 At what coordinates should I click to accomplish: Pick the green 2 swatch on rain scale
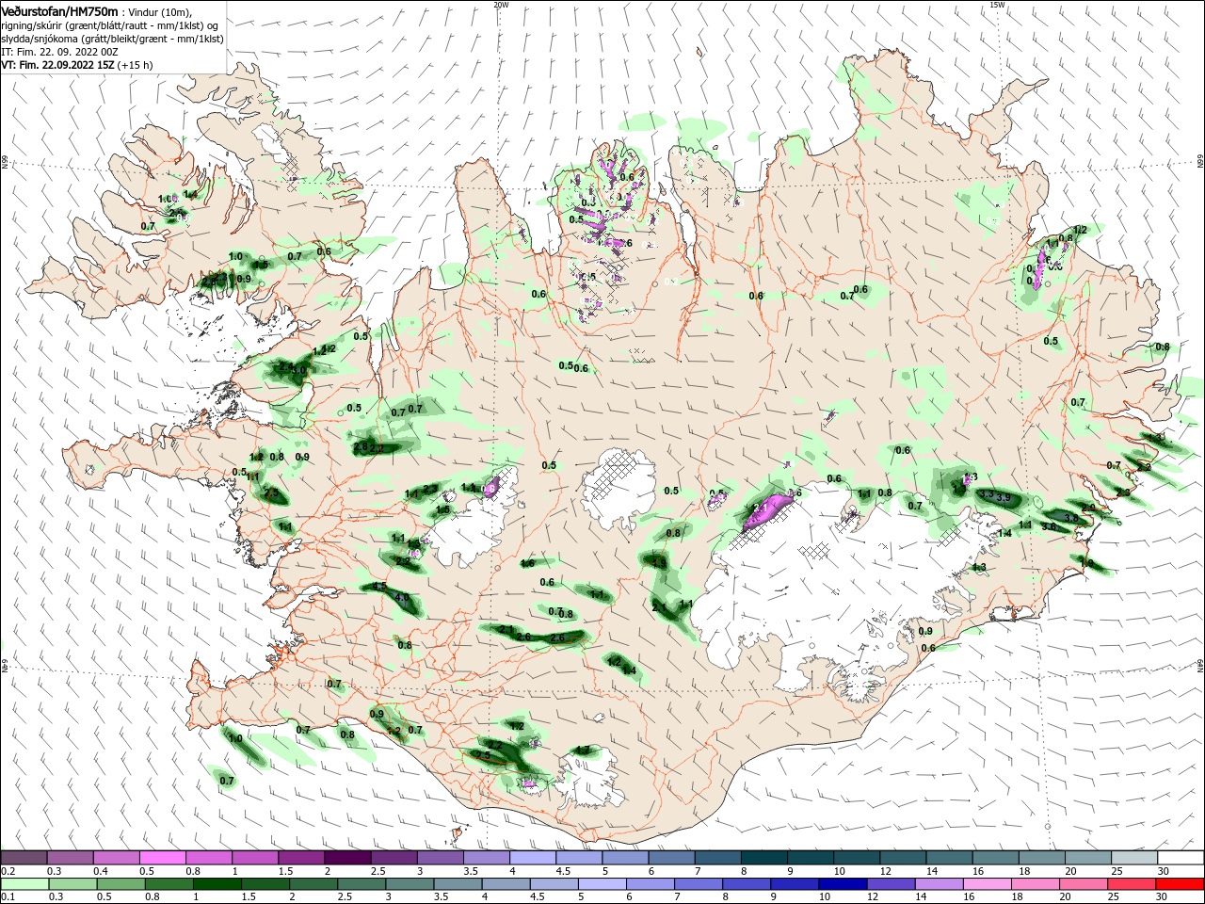click(313, 884)
